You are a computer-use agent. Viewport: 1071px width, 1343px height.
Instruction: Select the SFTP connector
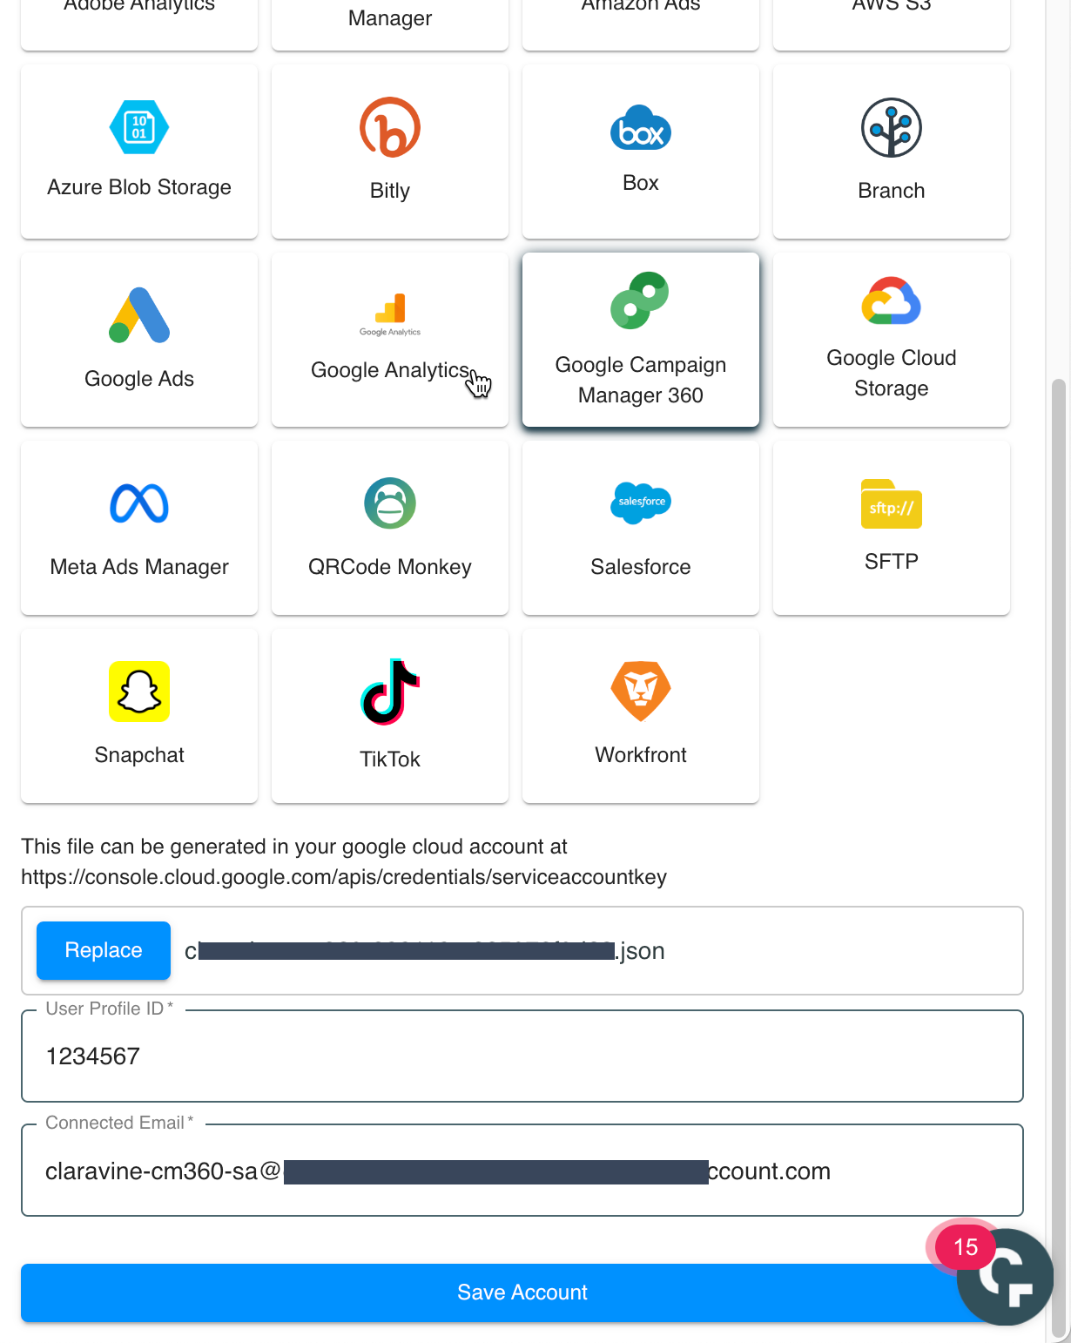[x=891, y=527]
